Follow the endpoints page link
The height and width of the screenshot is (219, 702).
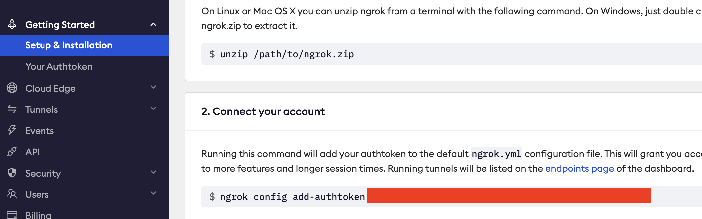point(579,169)
